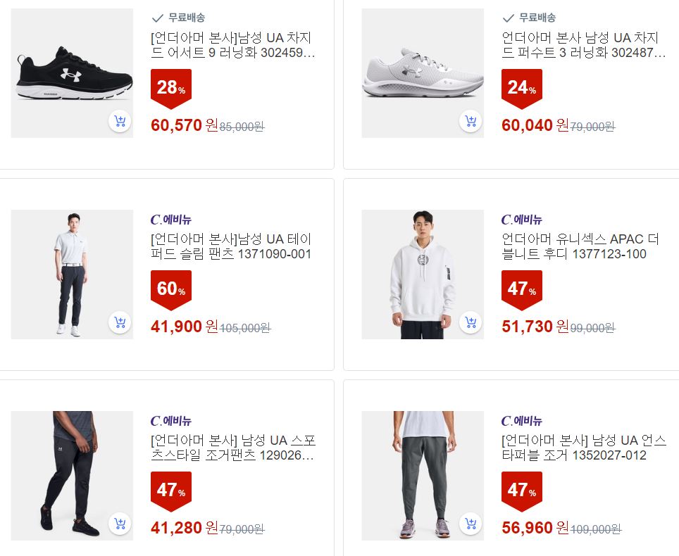Add black Charged Assert 9 shoe to cart
The image size is (679, 556).
(x=120, y=121)
